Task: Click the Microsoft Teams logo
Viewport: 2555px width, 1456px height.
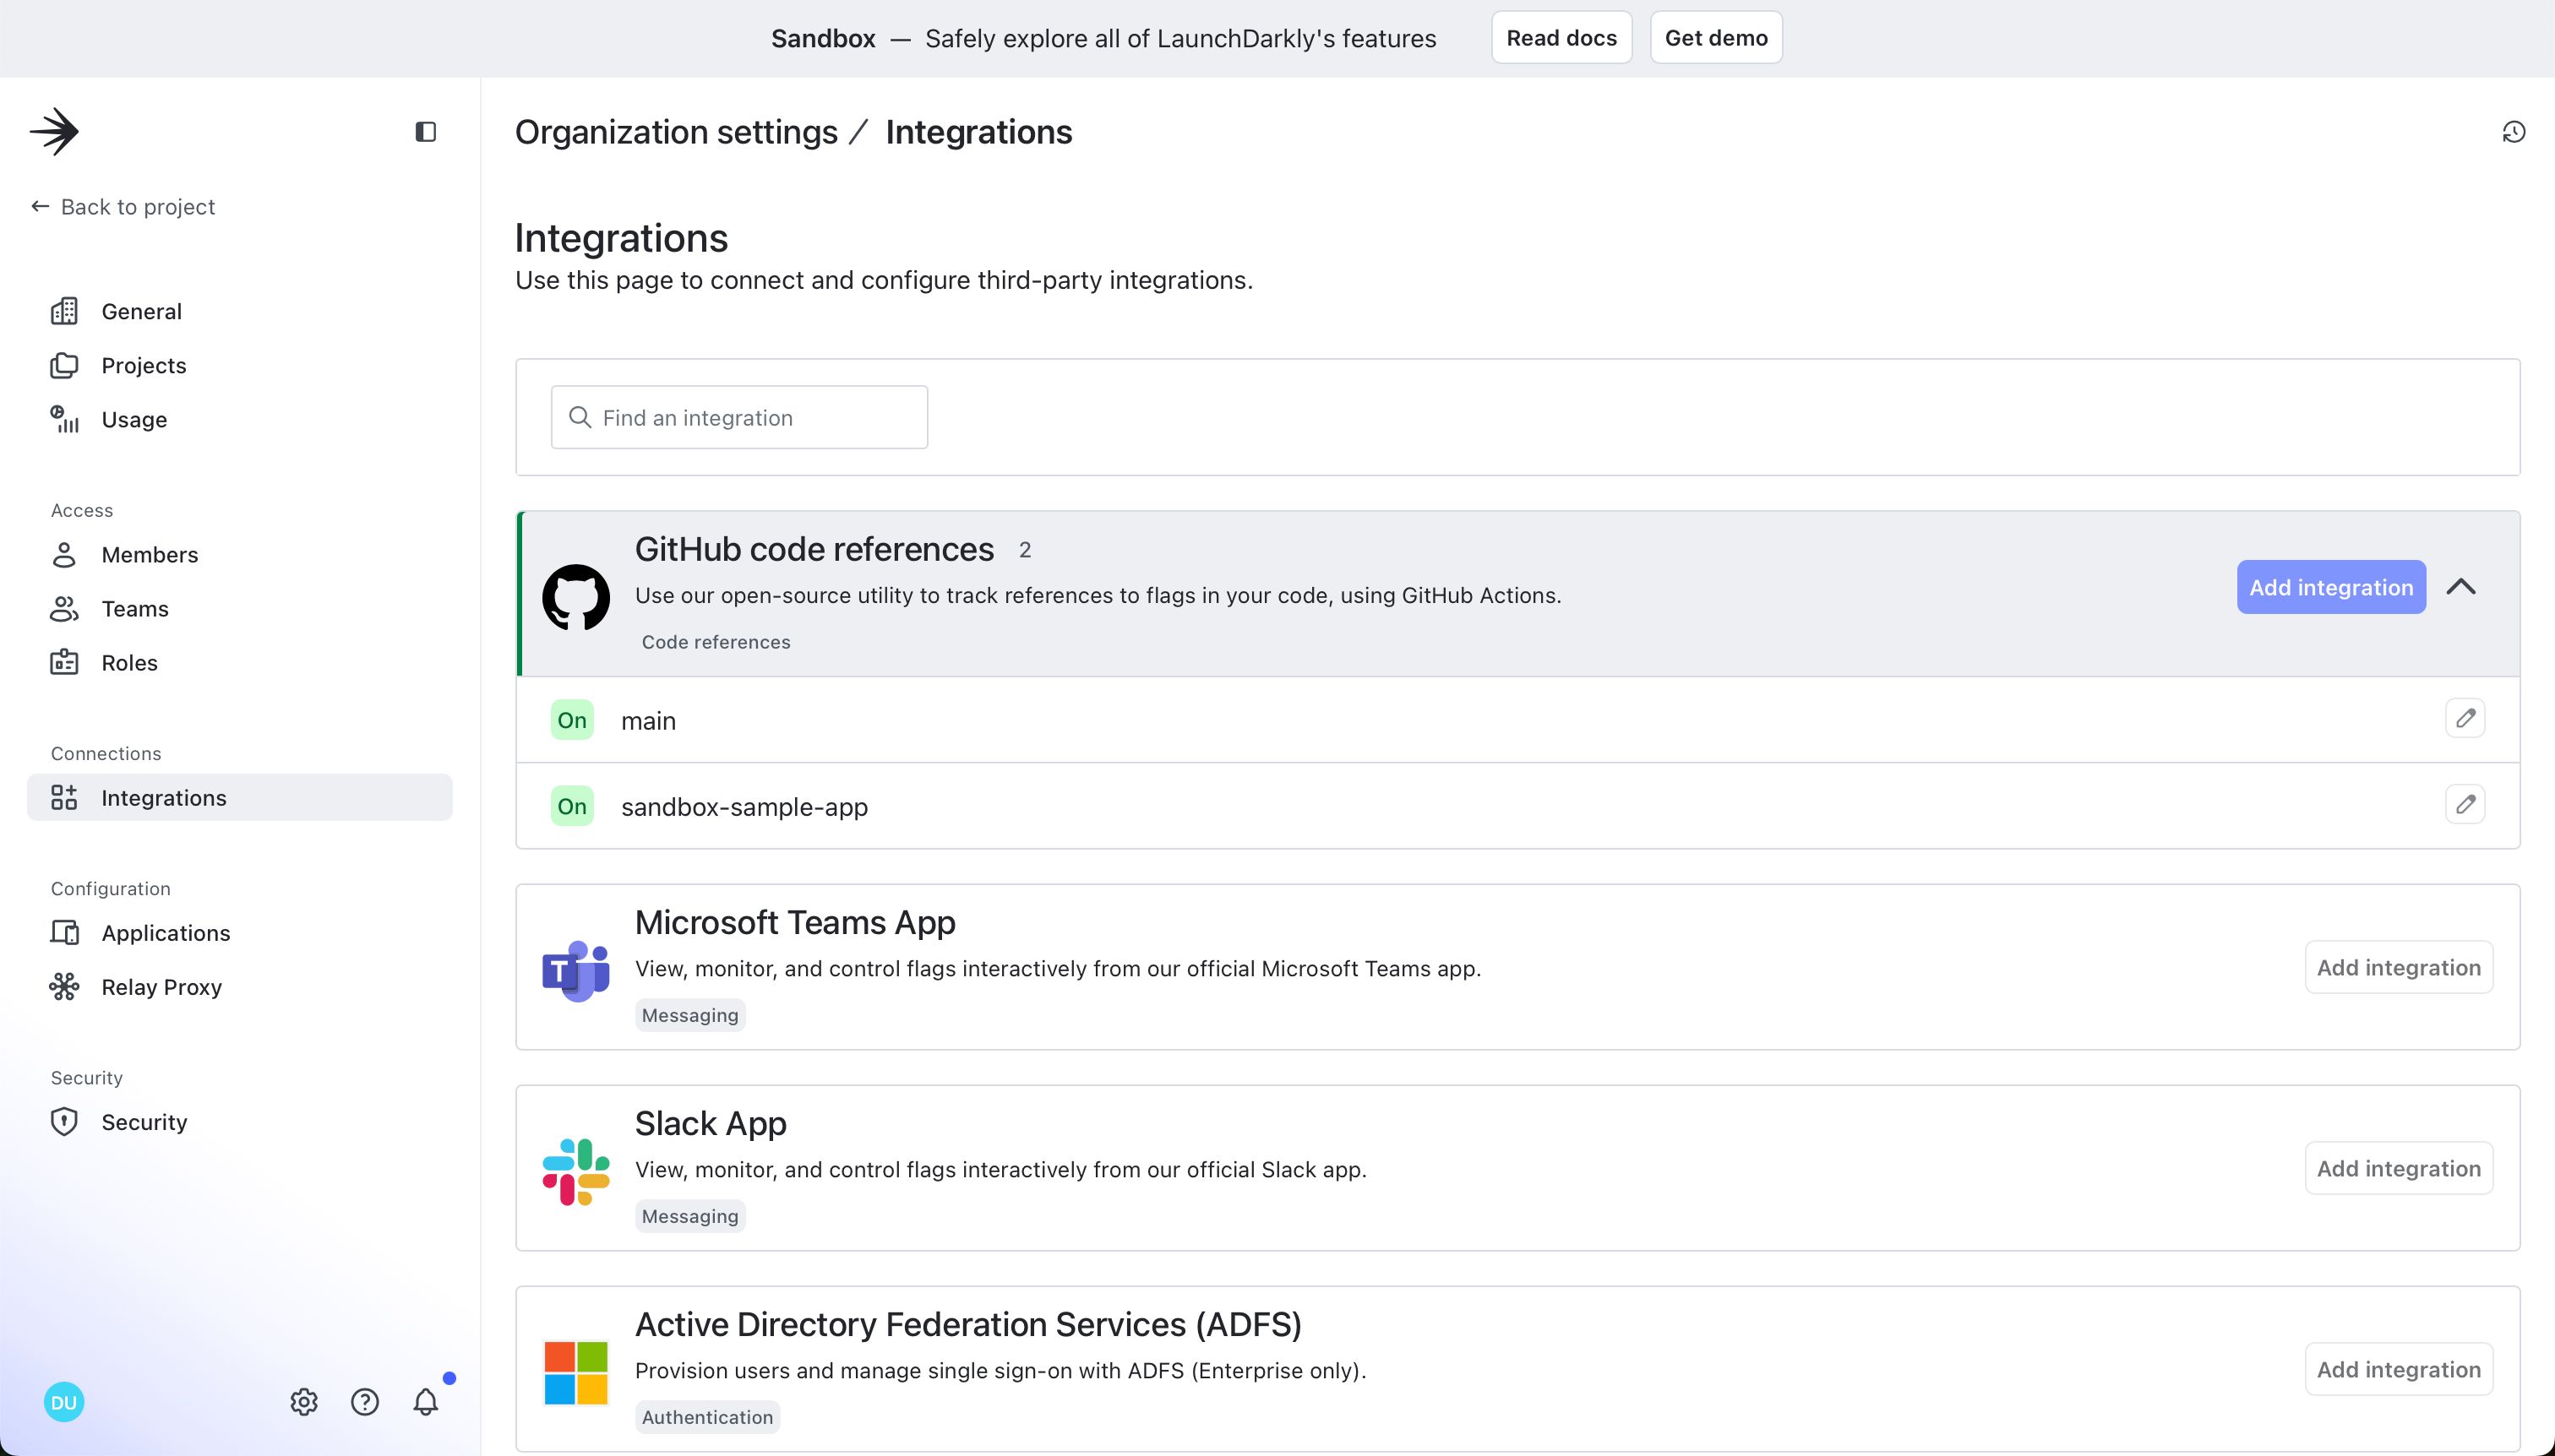Action: (x=576, y=970)
